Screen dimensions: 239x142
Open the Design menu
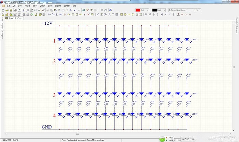pyautogui.click(x=42, y=6)
